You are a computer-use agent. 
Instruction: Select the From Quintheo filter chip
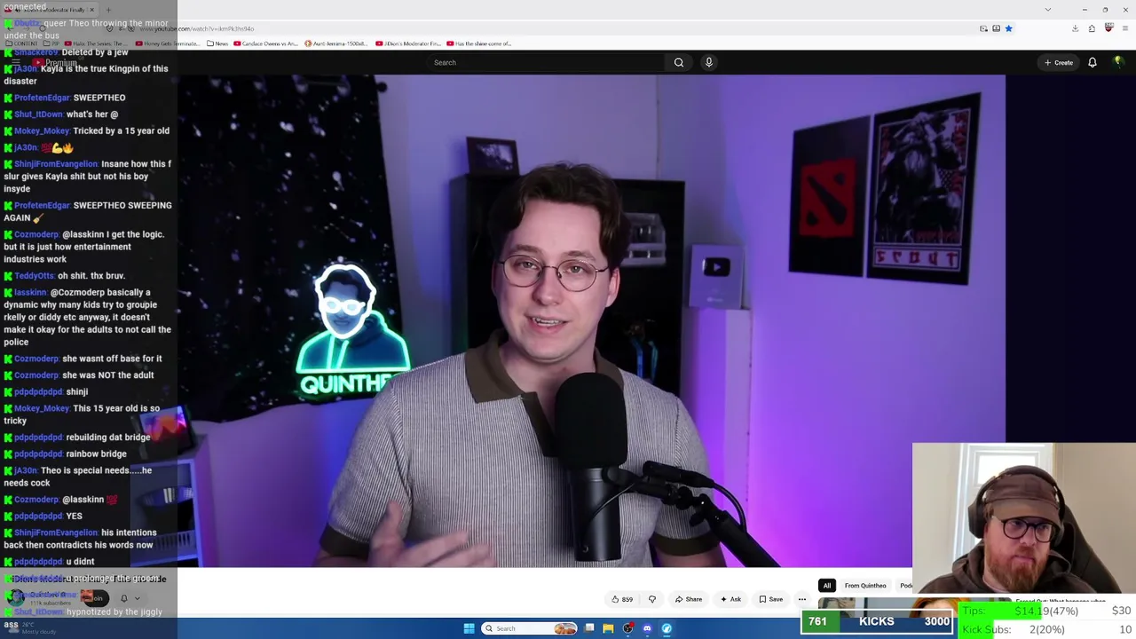(865, 586)
